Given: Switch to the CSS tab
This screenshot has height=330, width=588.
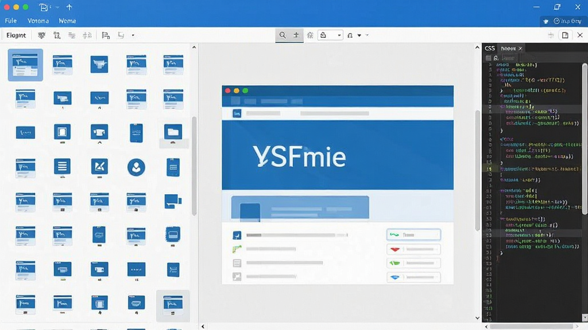Looking at the screenshot, I should tap(489, 48).
